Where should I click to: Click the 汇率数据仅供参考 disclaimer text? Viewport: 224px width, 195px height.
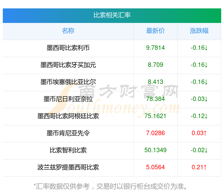point(112,186)
